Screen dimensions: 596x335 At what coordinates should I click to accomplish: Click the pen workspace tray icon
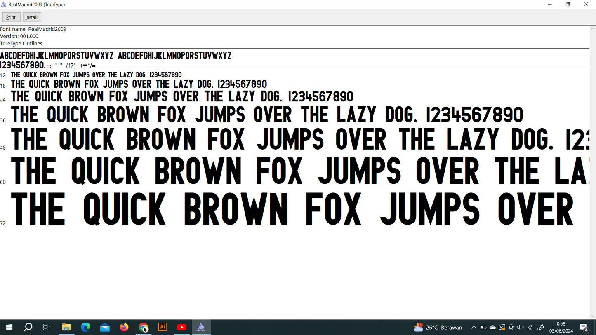[x=541, y=328]
